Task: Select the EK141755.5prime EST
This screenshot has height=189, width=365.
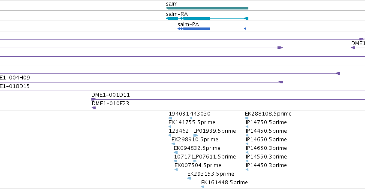Action: 192,122
